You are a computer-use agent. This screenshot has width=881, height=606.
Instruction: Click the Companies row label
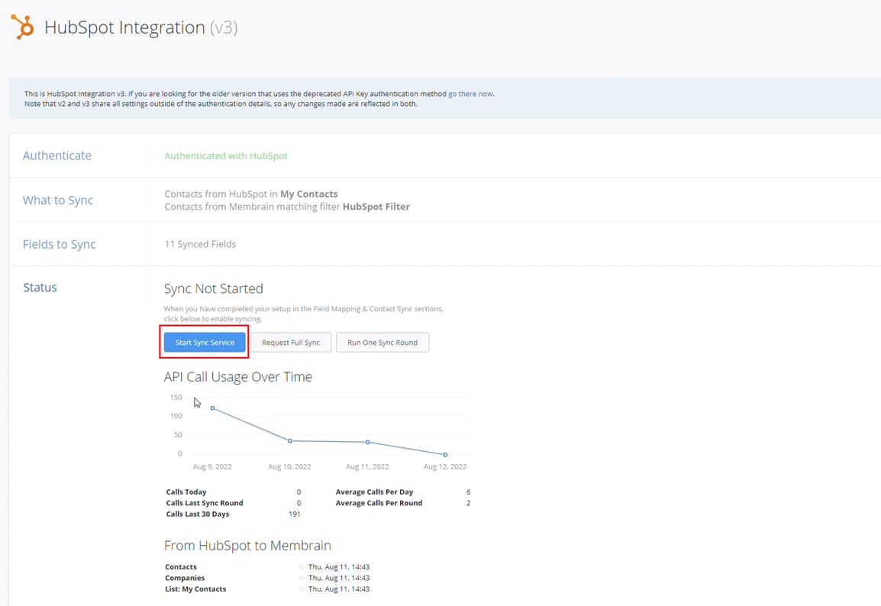click(x=185, y=578)
